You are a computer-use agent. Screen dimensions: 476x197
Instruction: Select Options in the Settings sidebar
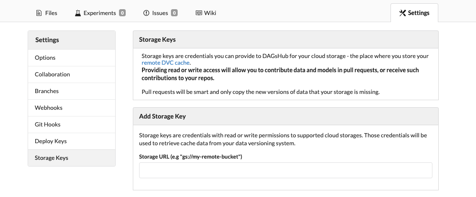(45, 58)
